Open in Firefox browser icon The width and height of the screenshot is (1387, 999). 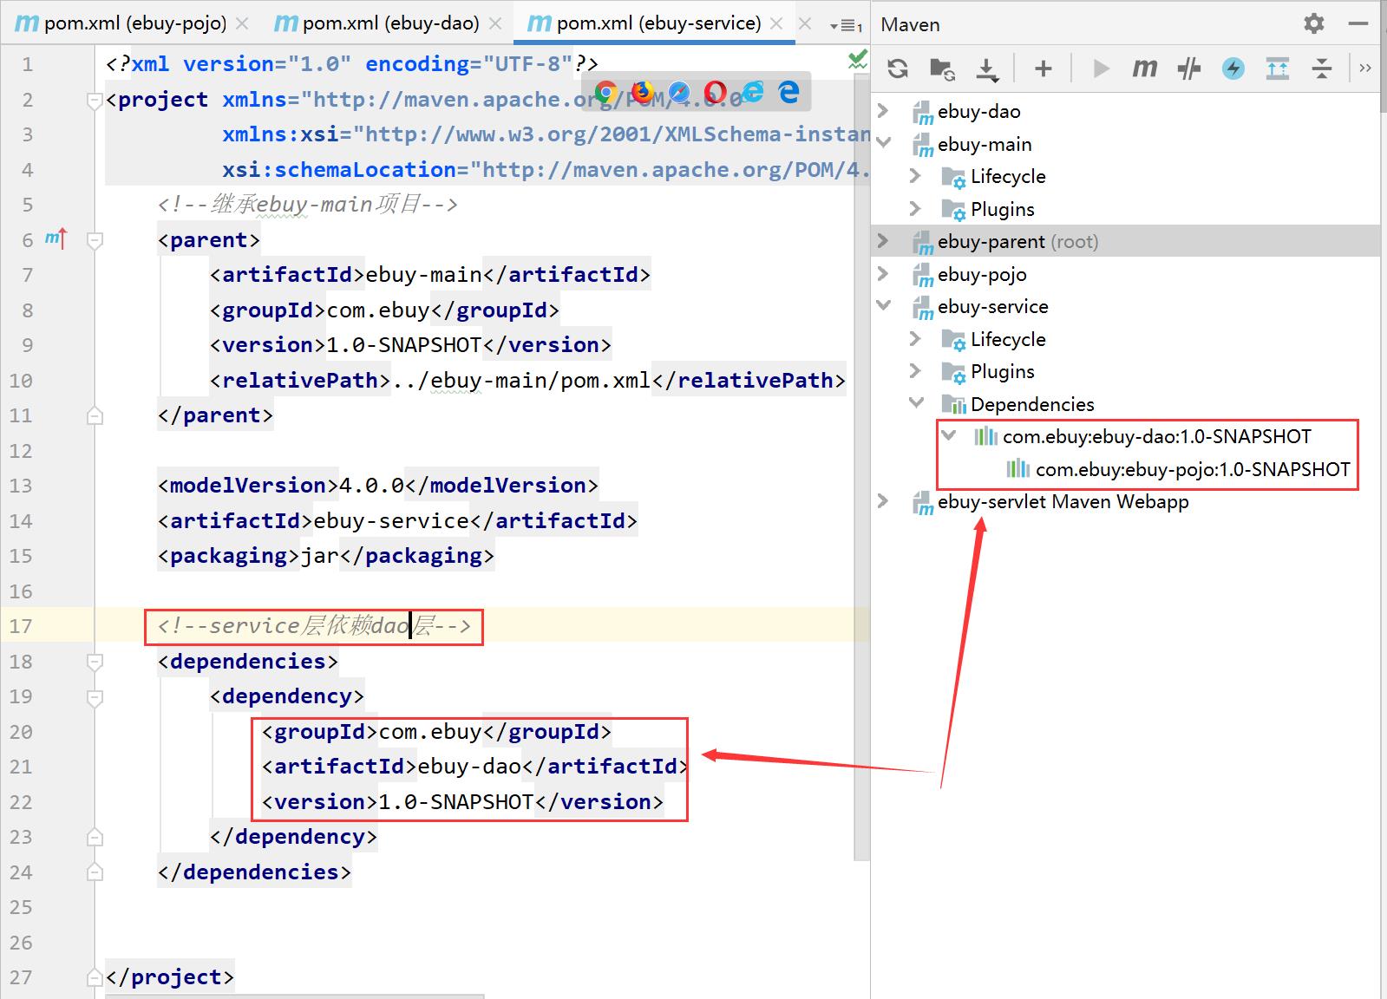(x=643, y=92)
